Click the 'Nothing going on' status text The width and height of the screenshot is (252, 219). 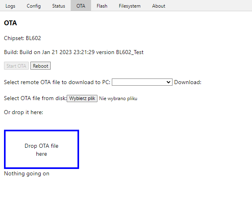pyautogui.click(x=27, y=173)
